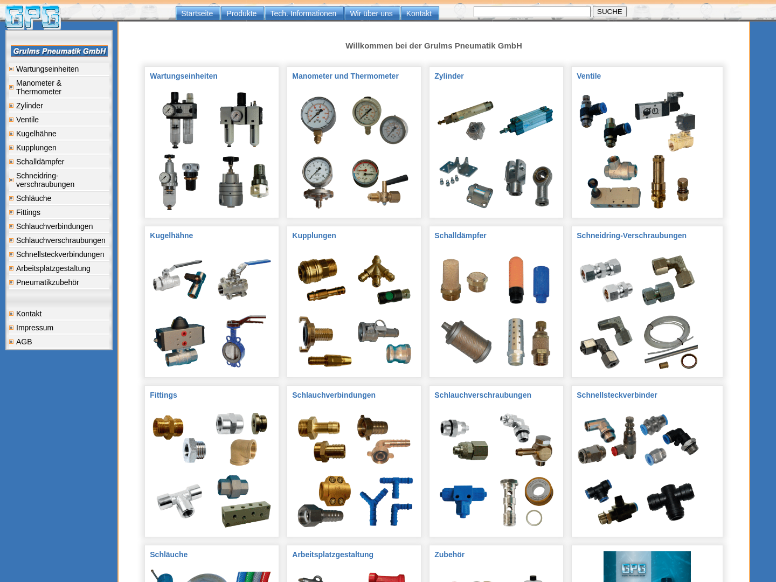This screenshot has width=776, height=582.
Task: Submit search with the SUCHE button
Action: [609, 11]
